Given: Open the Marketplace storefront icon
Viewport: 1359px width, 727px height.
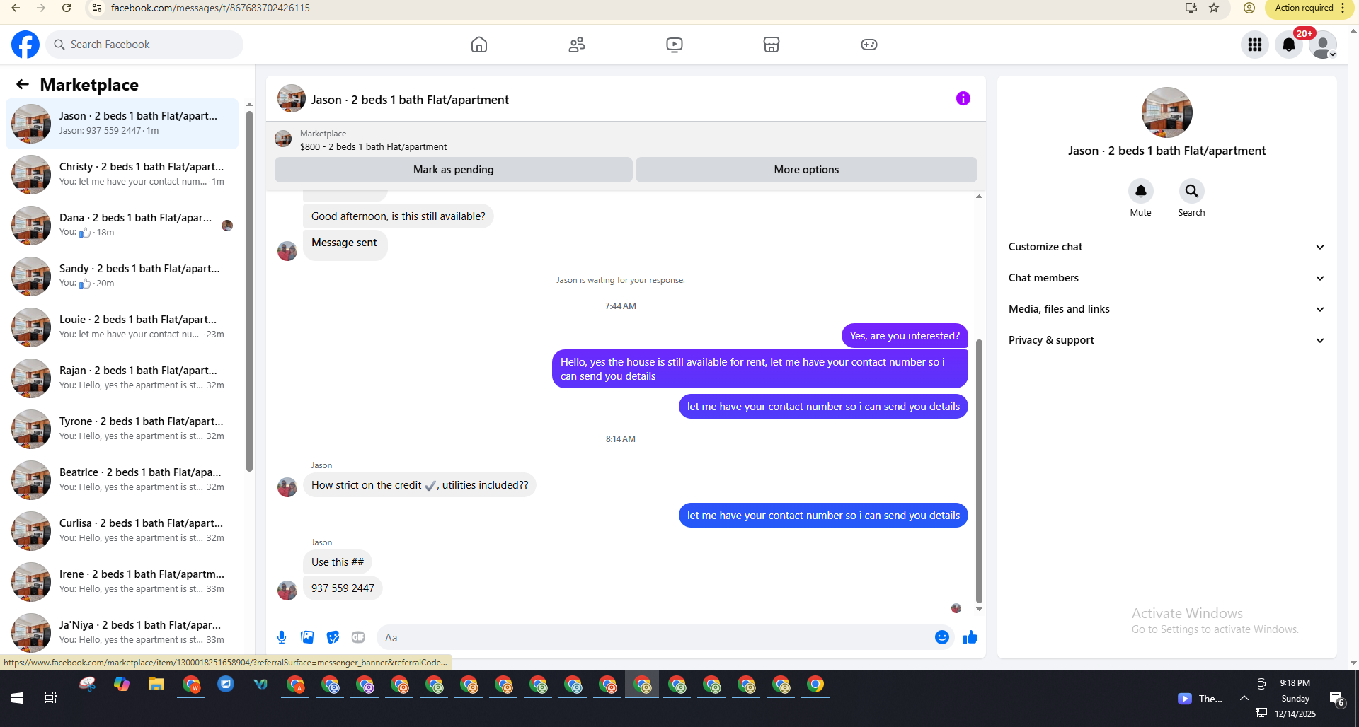Looking at the screenshot, I should coord(772,45).
